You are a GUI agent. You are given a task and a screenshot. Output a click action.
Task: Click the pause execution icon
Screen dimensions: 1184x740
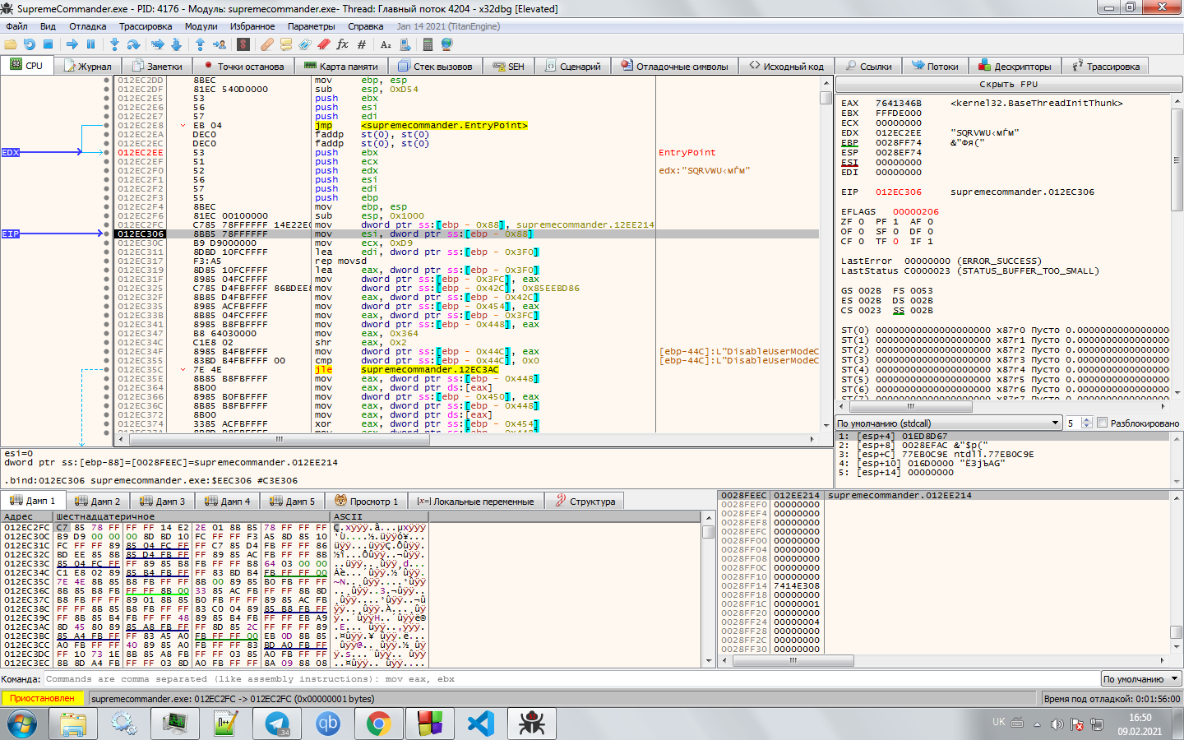[90, 44]
